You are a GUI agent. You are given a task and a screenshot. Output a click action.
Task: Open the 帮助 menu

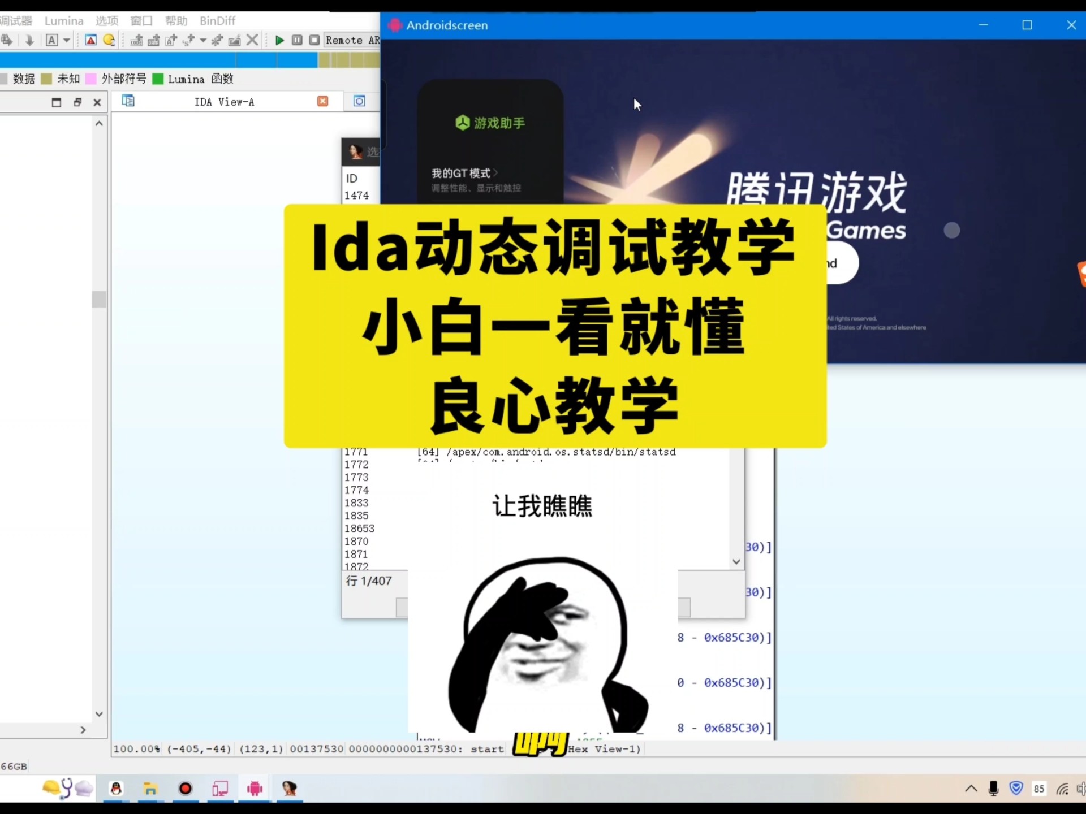176,21
